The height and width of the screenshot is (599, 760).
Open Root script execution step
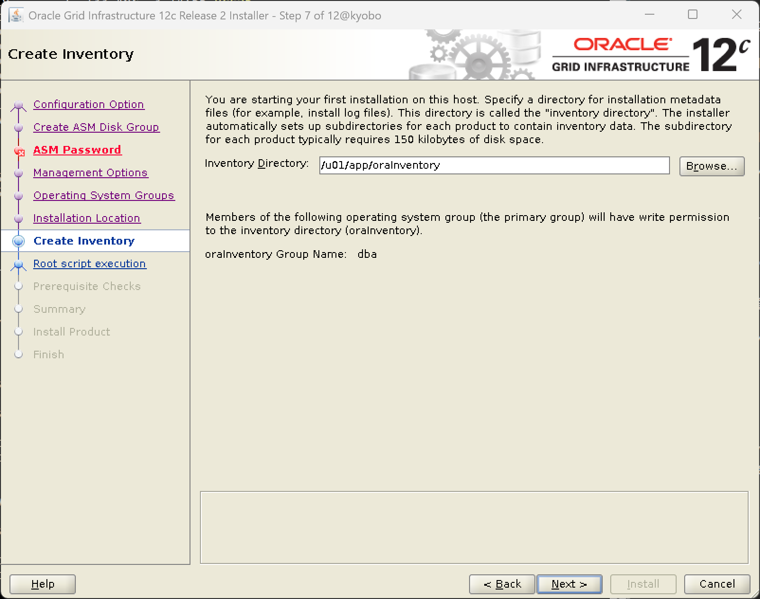pos(90,263)
